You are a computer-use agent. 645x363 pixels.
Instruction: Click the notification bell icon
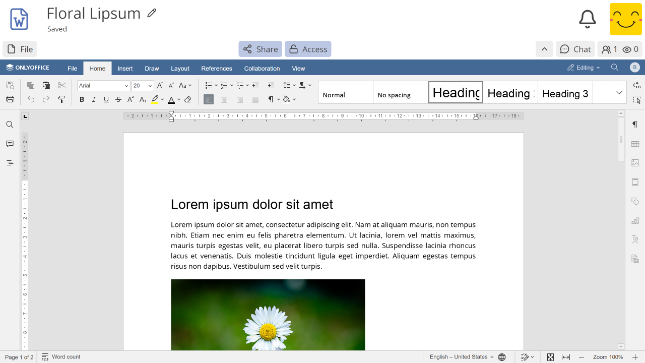click(x=587, y=19)
